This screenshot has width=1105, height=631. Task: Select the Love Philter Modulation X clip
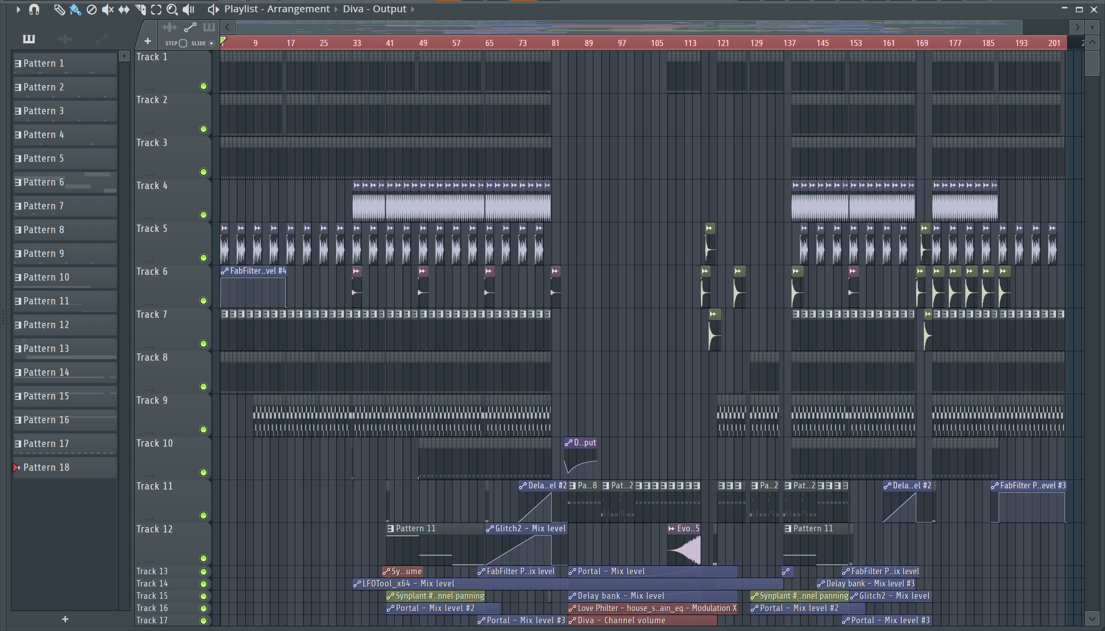tap(653, 608)
